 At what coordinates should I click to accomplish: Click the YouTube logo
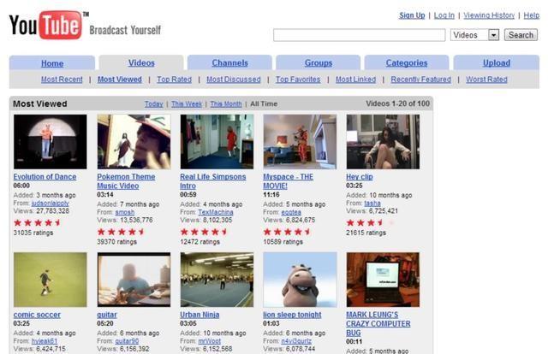tap(45, 25)
